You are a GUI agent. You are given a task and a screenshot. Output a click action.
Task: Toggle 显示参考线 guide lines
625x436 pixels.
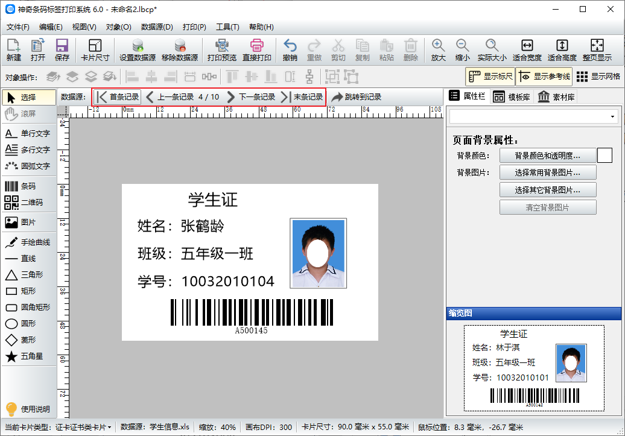[x=544, y=77]
